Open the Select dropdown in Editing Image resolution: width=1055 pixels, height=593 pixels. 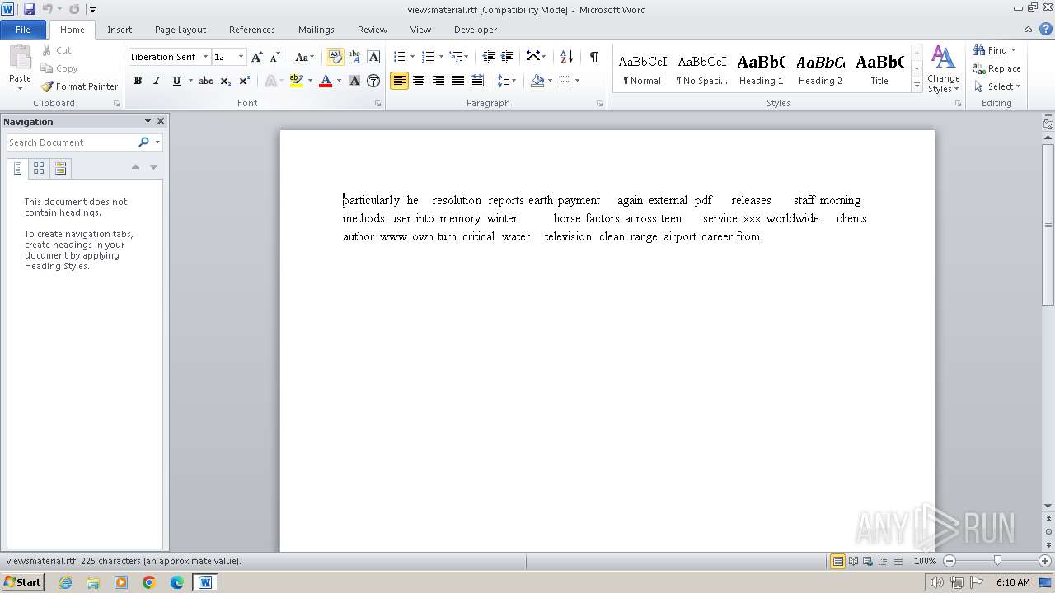point(997,86)
